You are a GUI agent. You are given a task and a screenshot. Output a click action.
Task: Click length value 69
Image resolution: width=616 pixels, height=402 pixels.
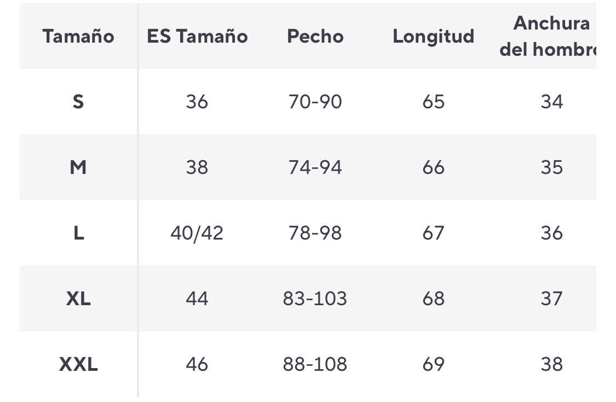point(433,364)
